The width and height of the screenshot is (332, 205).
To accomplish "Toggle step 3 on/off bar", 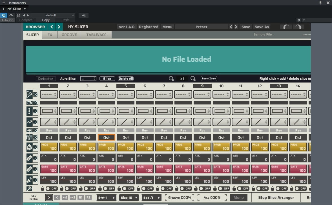I will pyautogui.click(x=87, y=102).
